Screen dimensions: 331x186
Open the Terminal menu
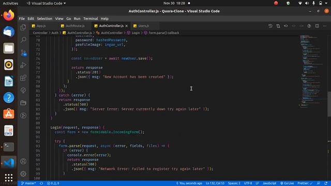coord(91,19)
